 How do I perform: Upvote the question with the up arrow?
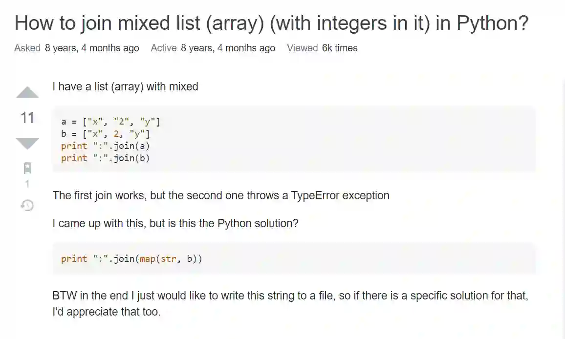coord(27,92)
